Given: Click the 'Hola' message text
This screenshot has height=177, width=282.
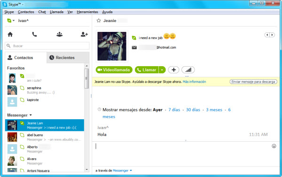Looking at the screenshot, I should click(x=102, y=134).
